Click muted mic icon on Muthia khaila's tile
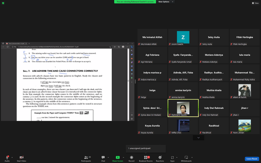 click(x=201, y=97)
